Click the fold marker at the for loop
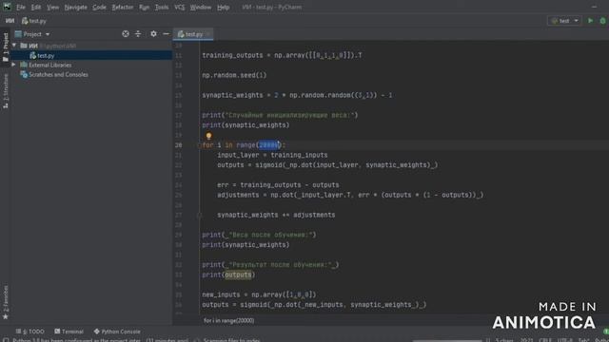 (x=199, y=145)
